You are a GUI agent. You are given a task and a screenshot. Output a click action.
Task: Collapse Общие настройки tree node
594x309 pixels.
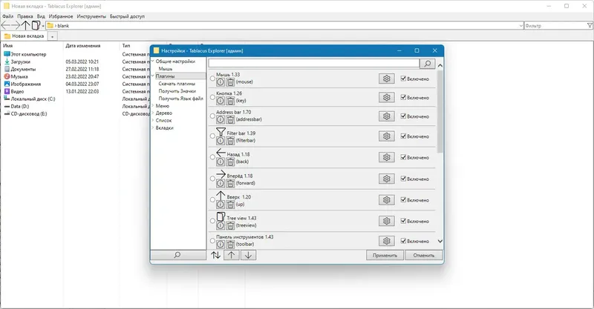point(153,62)
